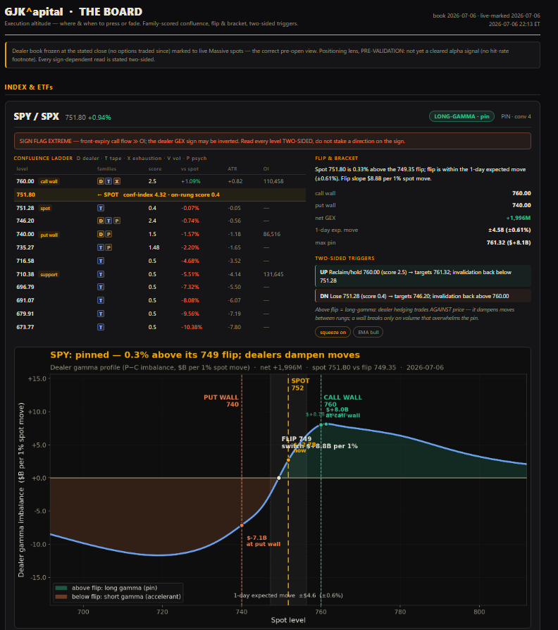Screen dimensions: 558x630
Task: Click the 'OI' column header
Action: (x=266, y=169)
